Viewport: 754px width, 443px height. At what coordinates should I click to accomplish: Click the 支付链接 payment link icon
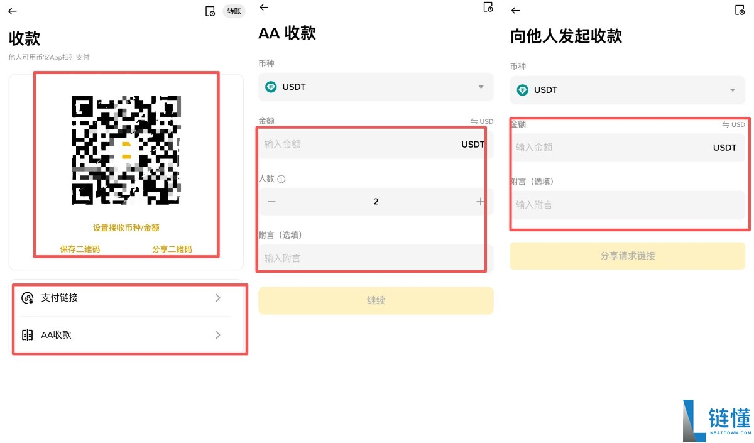tap(28, 298)
